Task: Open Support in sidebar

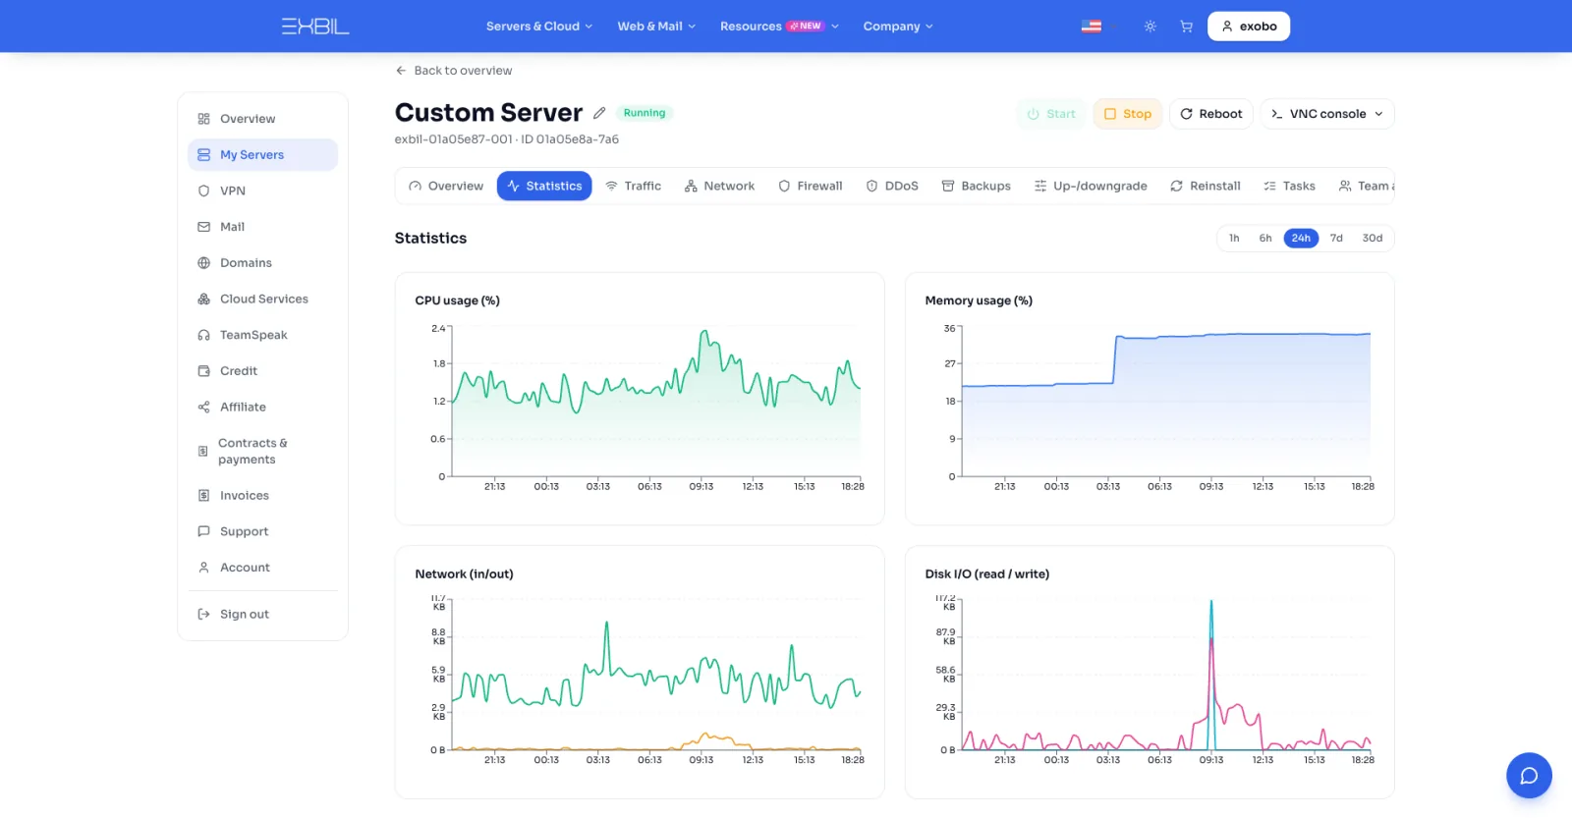Action: click(x=262, y=531)
